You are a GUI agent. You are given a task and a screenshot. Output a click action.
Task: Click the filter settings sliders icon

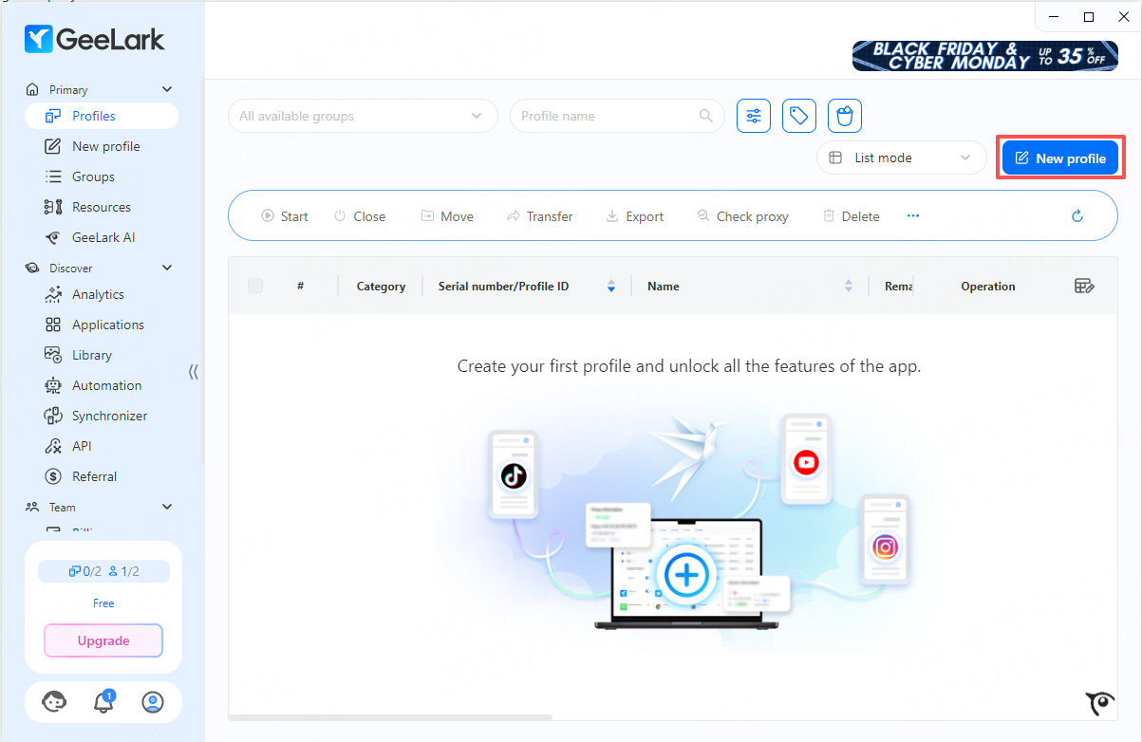[x=754, y=116]
